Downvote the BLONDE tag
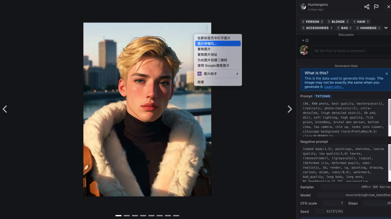The width and height of the screenshot is (391, 219). point(348,22)
